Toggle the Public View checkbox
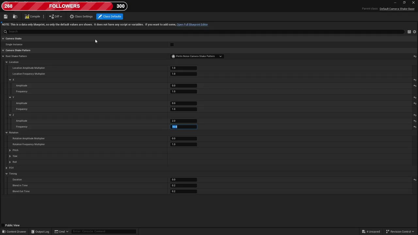Screen dimensions: 418x235 coord(3,225)
